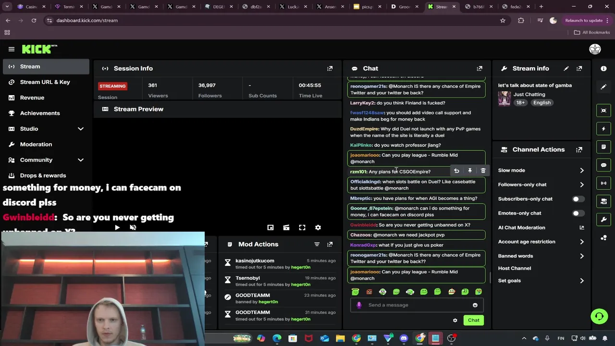Open the Moderation section
The image size is (615, 346).
tap(46, 144)
